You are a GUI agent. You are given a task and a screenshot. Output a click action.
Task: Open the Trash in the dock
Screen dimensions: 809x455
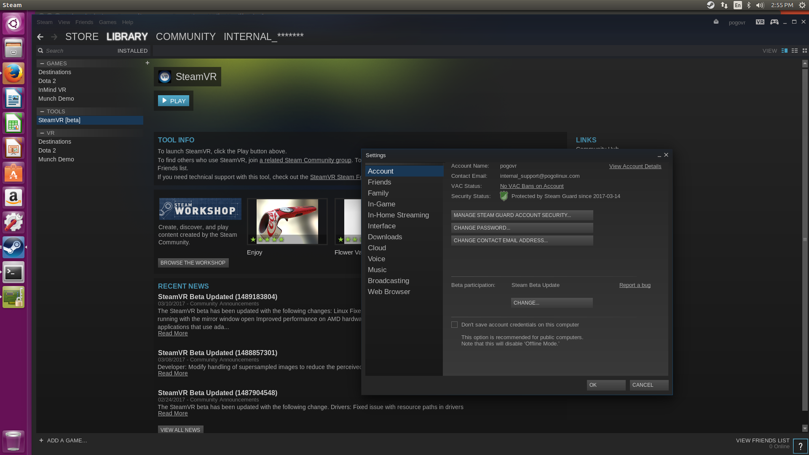13,441
